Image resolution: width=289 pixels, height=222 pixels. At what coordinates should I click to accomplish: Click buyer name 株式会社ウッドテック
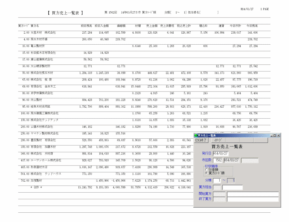[x=44, y=120]
